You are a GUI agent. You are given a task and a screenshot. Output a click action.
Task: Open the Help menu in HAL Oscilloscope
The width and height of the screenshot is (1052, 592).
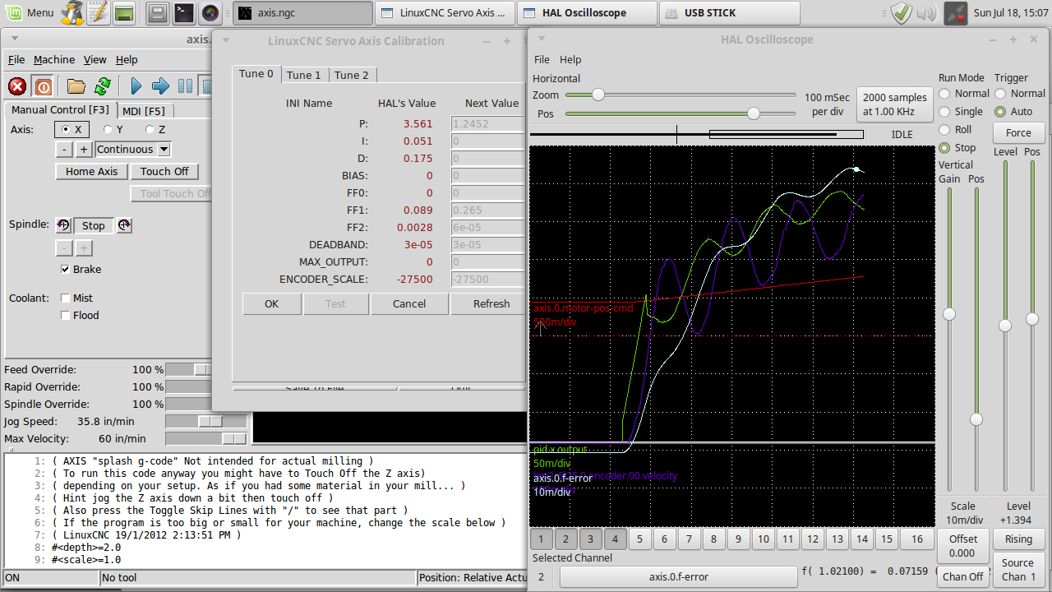pyautogui.click(x=570, y=59)
